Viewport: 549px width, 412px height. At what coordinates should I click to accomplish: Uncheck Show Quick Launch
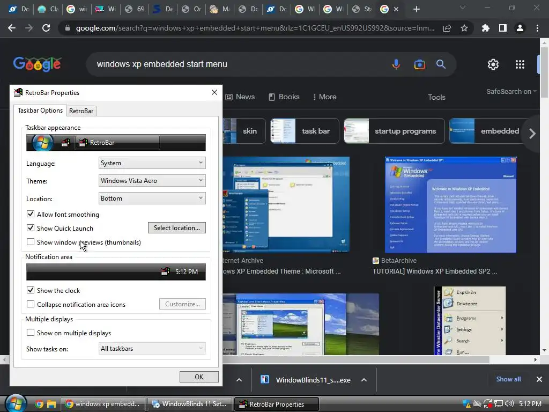click(31, 228)
